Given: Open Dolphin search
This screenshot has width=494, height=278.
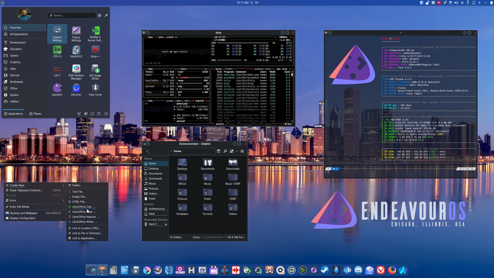Looking at the screenshot, I should (x=225, y=151).
